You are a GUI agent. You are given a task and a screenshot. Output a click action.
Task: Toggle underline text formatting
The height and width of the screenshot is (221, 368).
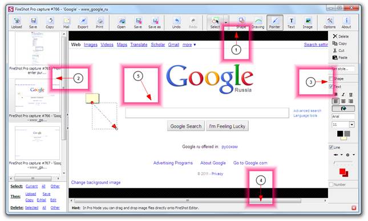[x=351, y=94]
